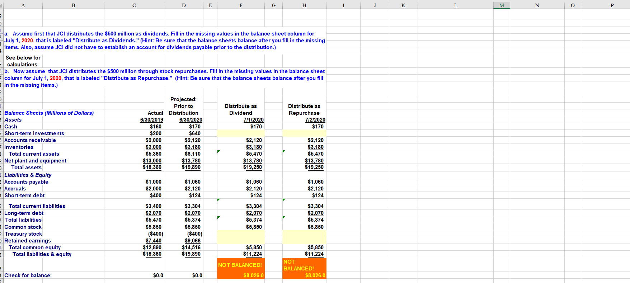Click the part b. instruction text
Image resolution: width=630 pixels, height=283 pixels.
(165, 78)
